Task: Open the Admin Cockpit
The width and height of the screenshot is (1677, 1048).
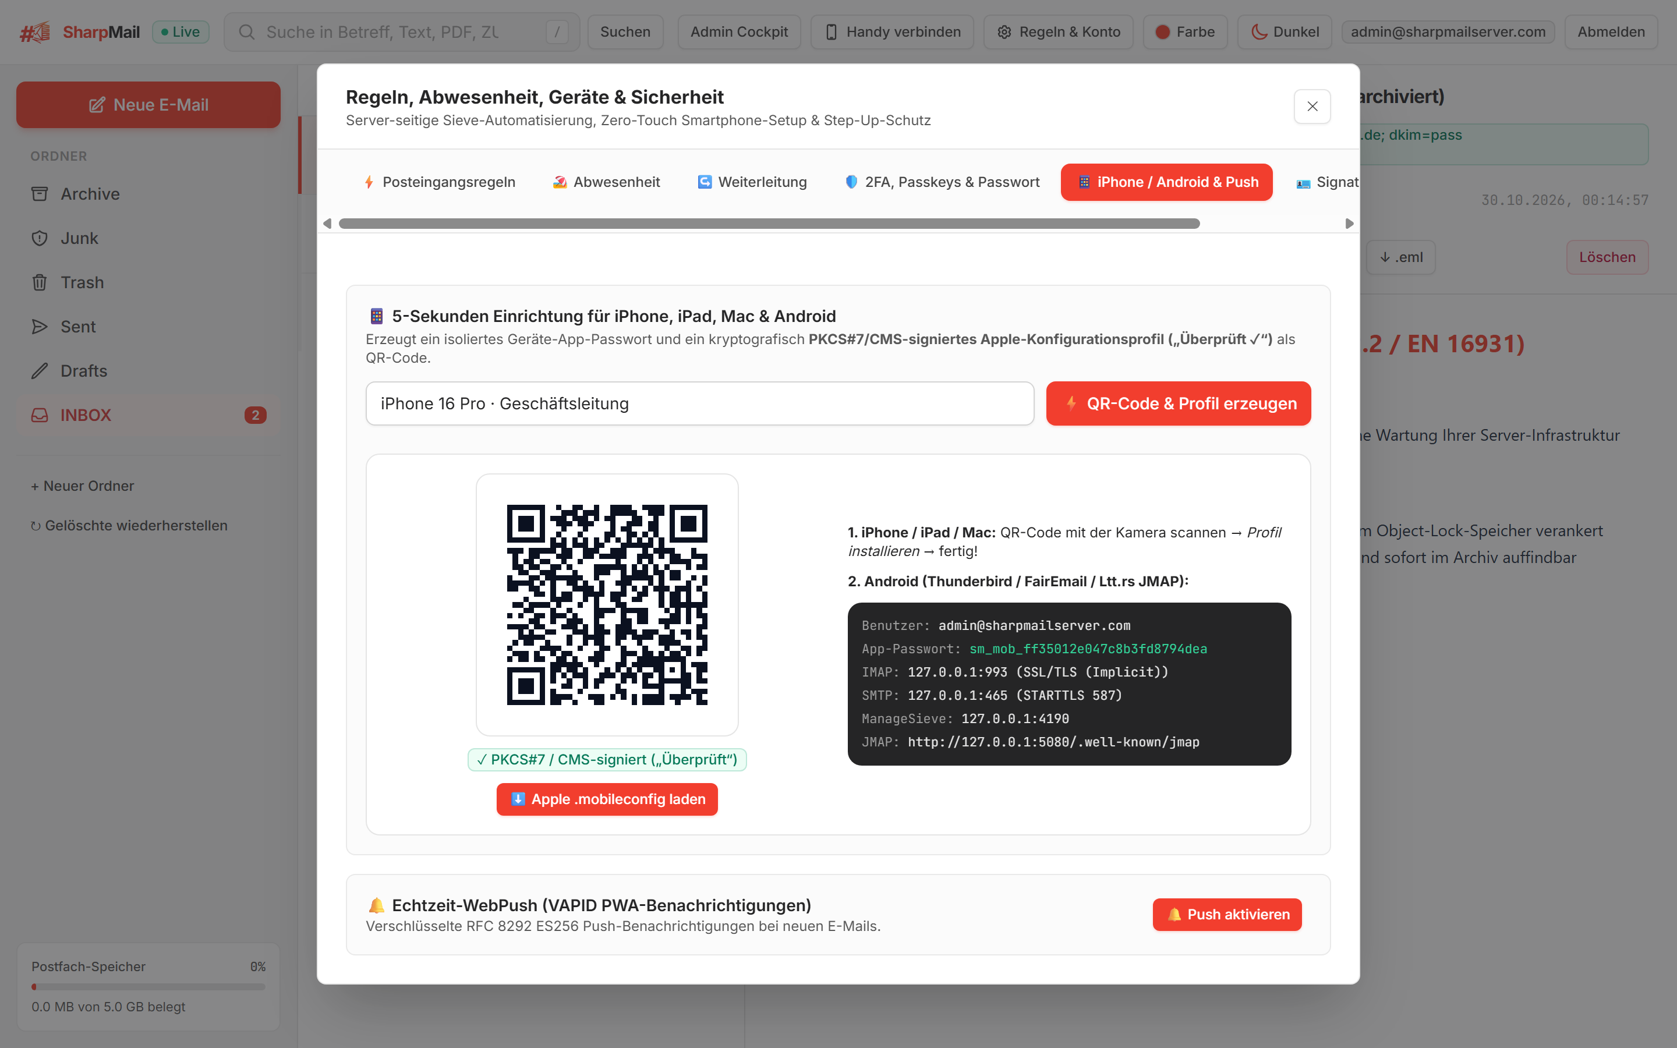Action: click(739, 32)
